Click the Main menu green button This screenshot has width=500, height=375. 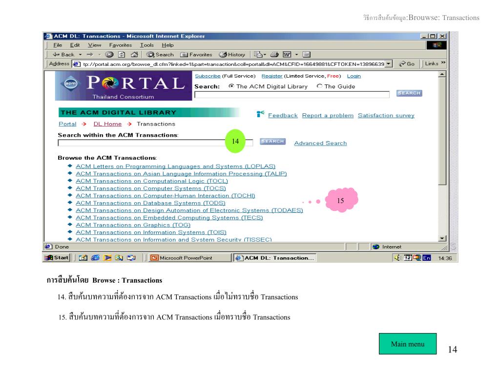coord(408,344)
